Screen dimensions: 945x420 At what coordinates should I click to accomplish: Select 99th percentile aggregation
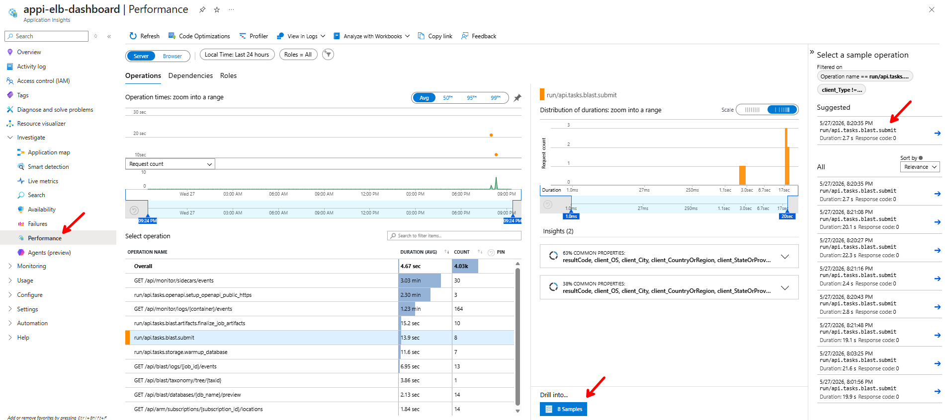click(496, 98)
